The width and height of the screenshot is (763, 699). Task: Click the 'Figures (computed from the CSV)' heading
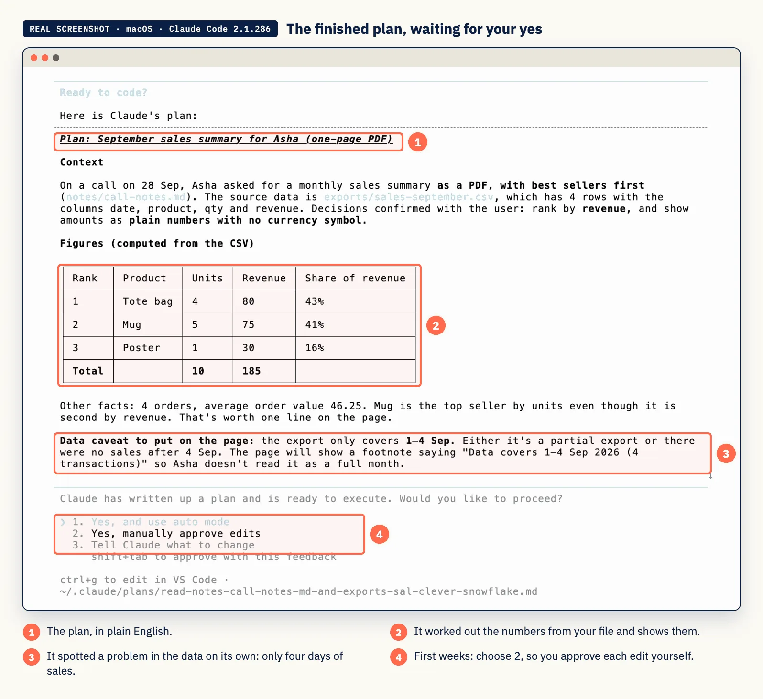pyautogui.click(x=157, y=243)
